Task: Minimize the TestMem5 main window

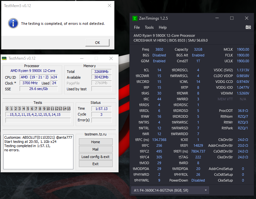Action: [x=82, y=58]
